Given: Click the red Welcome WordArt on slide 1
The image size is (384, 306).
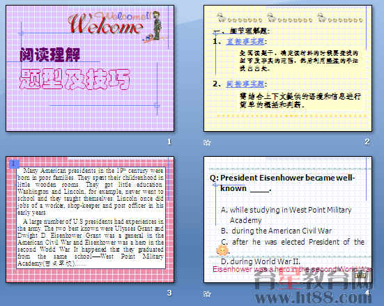Looking at the screenshot, I should point(105,24).
